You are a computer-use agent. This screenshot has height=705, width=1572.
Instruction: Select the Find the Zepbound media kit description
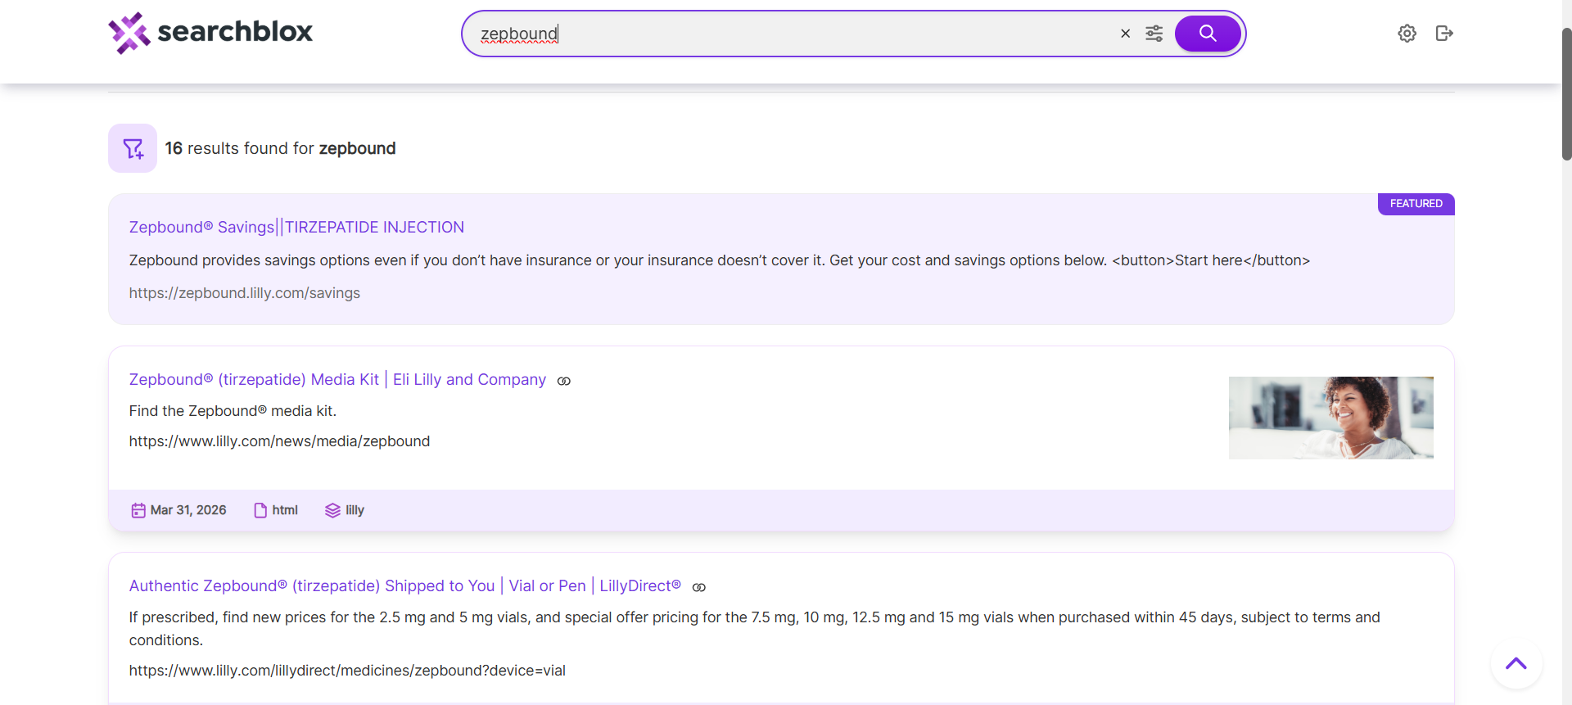tap(233, 411)
